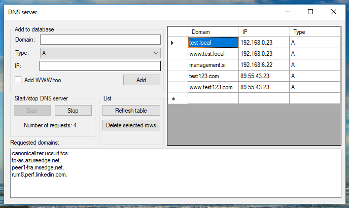Click Delete selected rows button
The height and width of the screenshot is (208, 349).
pos(131,125)
